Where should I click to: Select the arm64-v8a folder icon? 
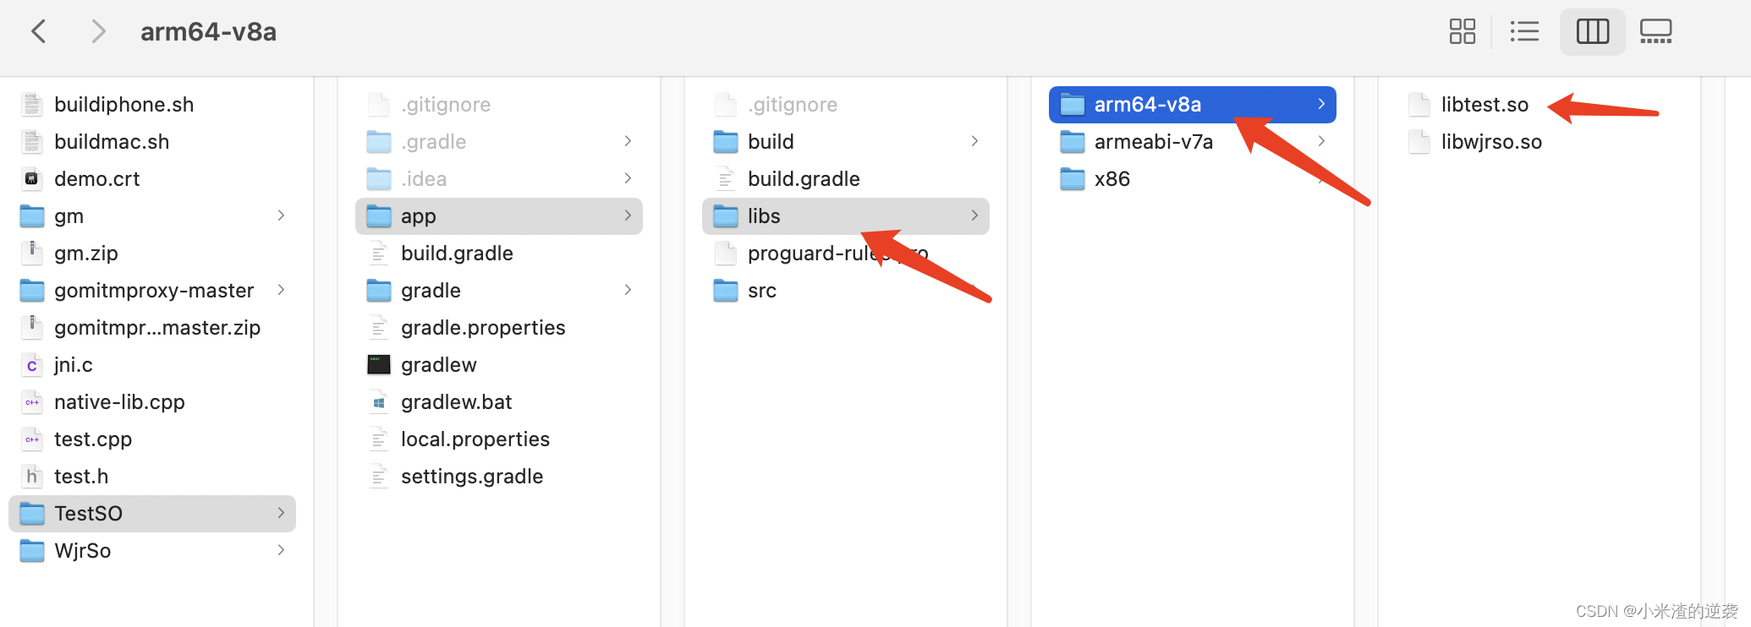(x=1073, y=105)
